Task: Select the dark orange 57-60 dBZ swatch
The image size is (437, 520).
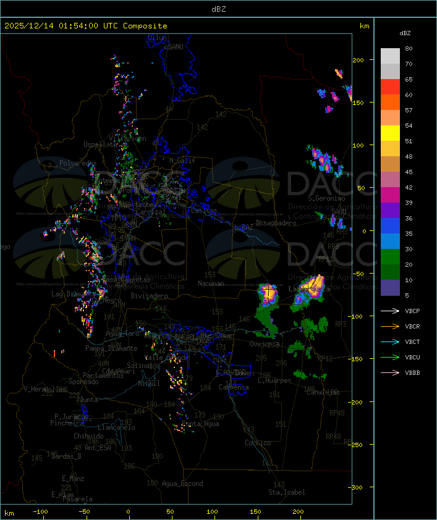Action: pyautogui.click(x=390, y=102)
